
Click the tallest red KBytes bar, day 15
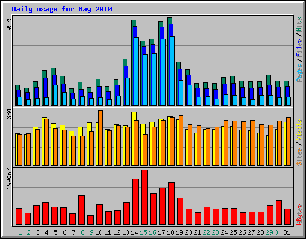coord(144,197)
